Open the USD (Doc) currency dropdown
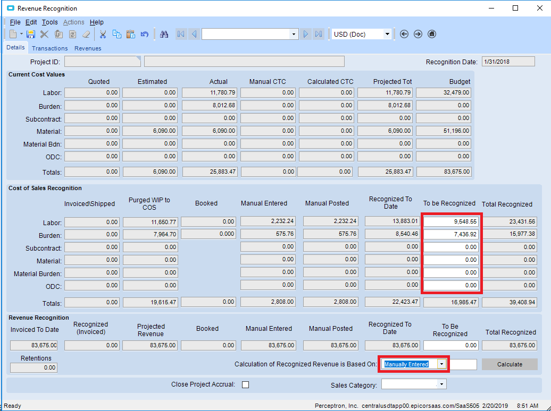Screen dimensions: 551x411 click(x=387, y=35)
